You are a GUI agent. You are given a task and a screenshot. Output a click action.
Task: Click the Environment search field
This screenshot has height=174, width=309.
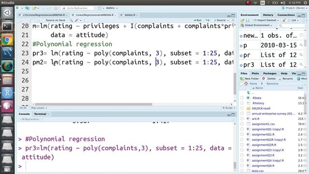click(x=291, y=26)
